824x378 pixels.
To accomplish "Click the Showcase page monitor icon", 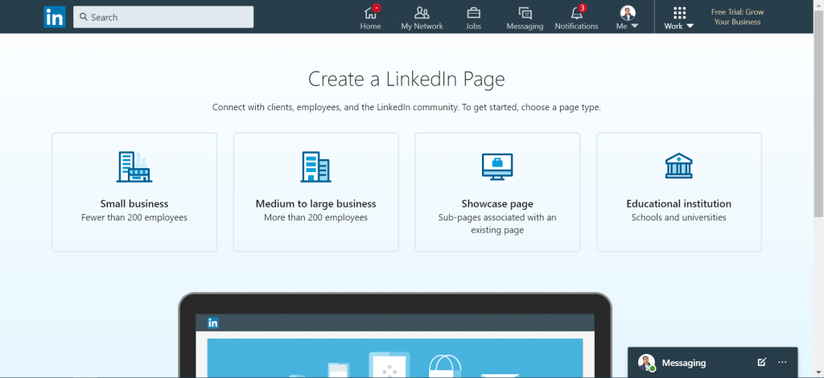I will (x=496, y=166).
